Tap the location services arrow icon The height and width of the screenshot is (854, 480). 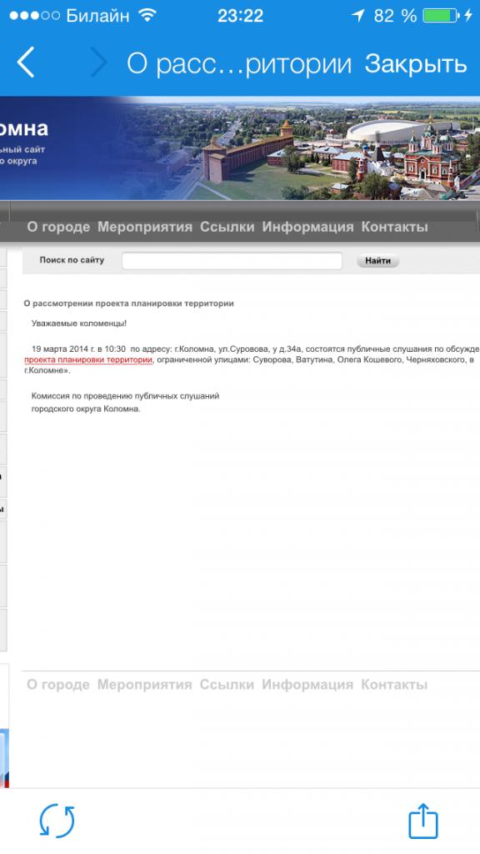pyautogui.click(x=357, y=15)
